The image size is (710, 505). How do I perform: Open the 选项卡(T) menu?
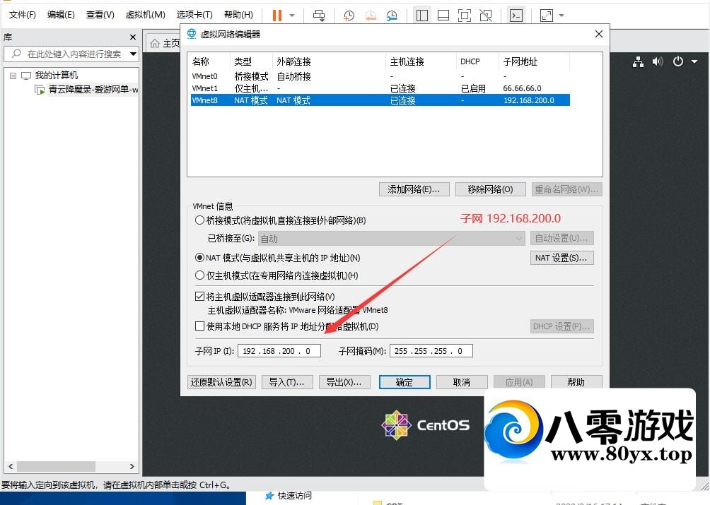(x=194, y=14)
